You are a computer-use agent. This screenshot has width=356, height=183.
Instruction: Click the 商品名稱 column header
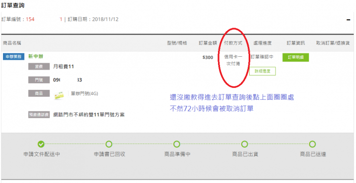point(12,43)
